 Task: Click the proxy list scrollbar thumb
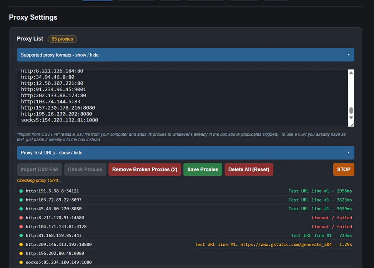coord(351,110)
